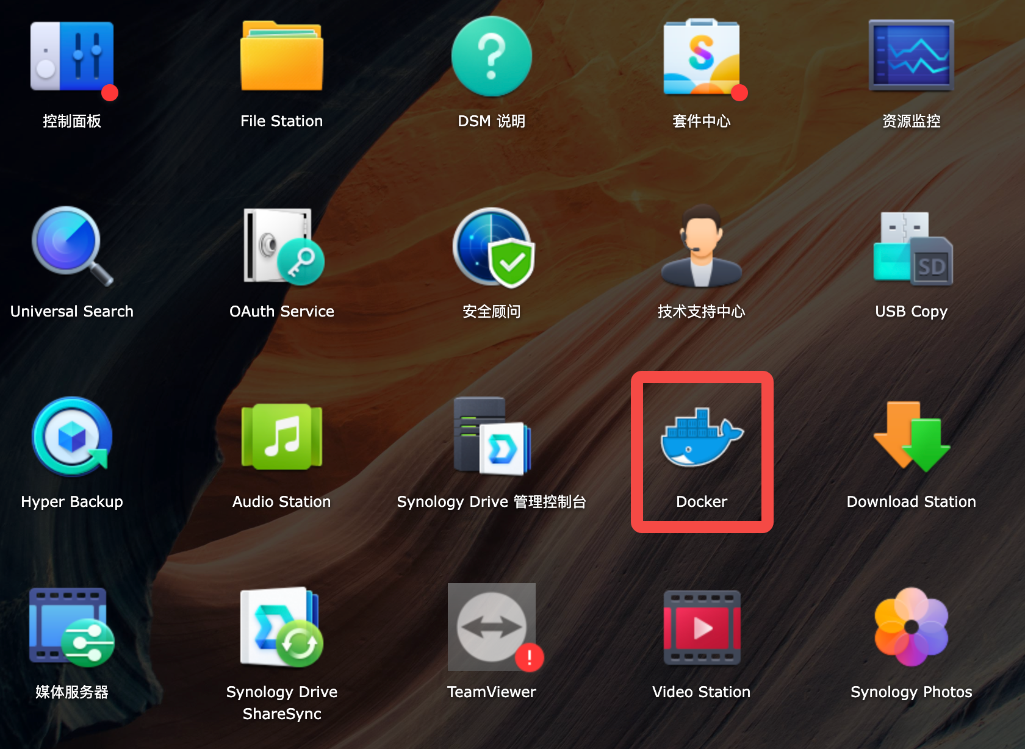Image resolution: width=1025 pixels, height=749 pixels.
Task: Click the "媒体服务器" label text
Action: (72, 692)
